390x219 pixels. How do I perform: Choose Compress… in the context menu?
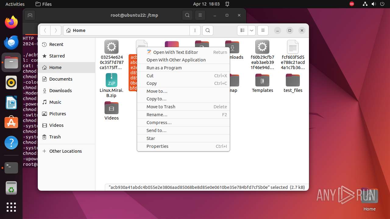tap(183, 123)
